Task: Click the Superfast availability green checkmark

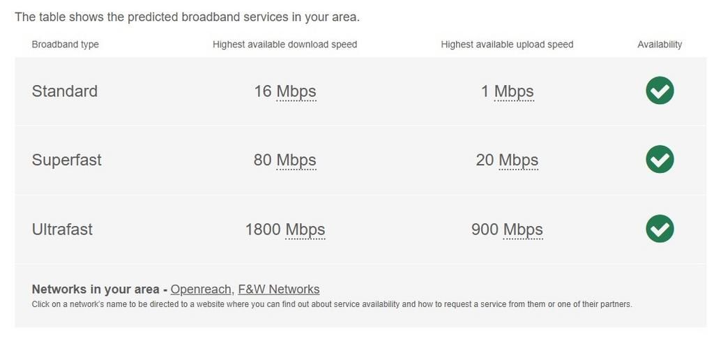Action: pos(659,160)
